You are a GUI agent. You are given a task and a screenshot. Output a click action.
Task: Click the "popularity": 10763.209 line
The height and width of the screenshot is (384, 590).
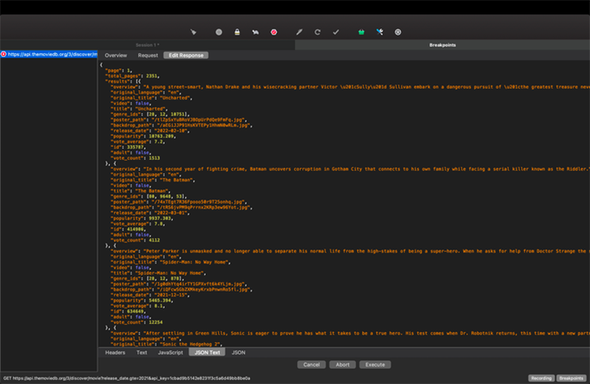pos(143,137)
